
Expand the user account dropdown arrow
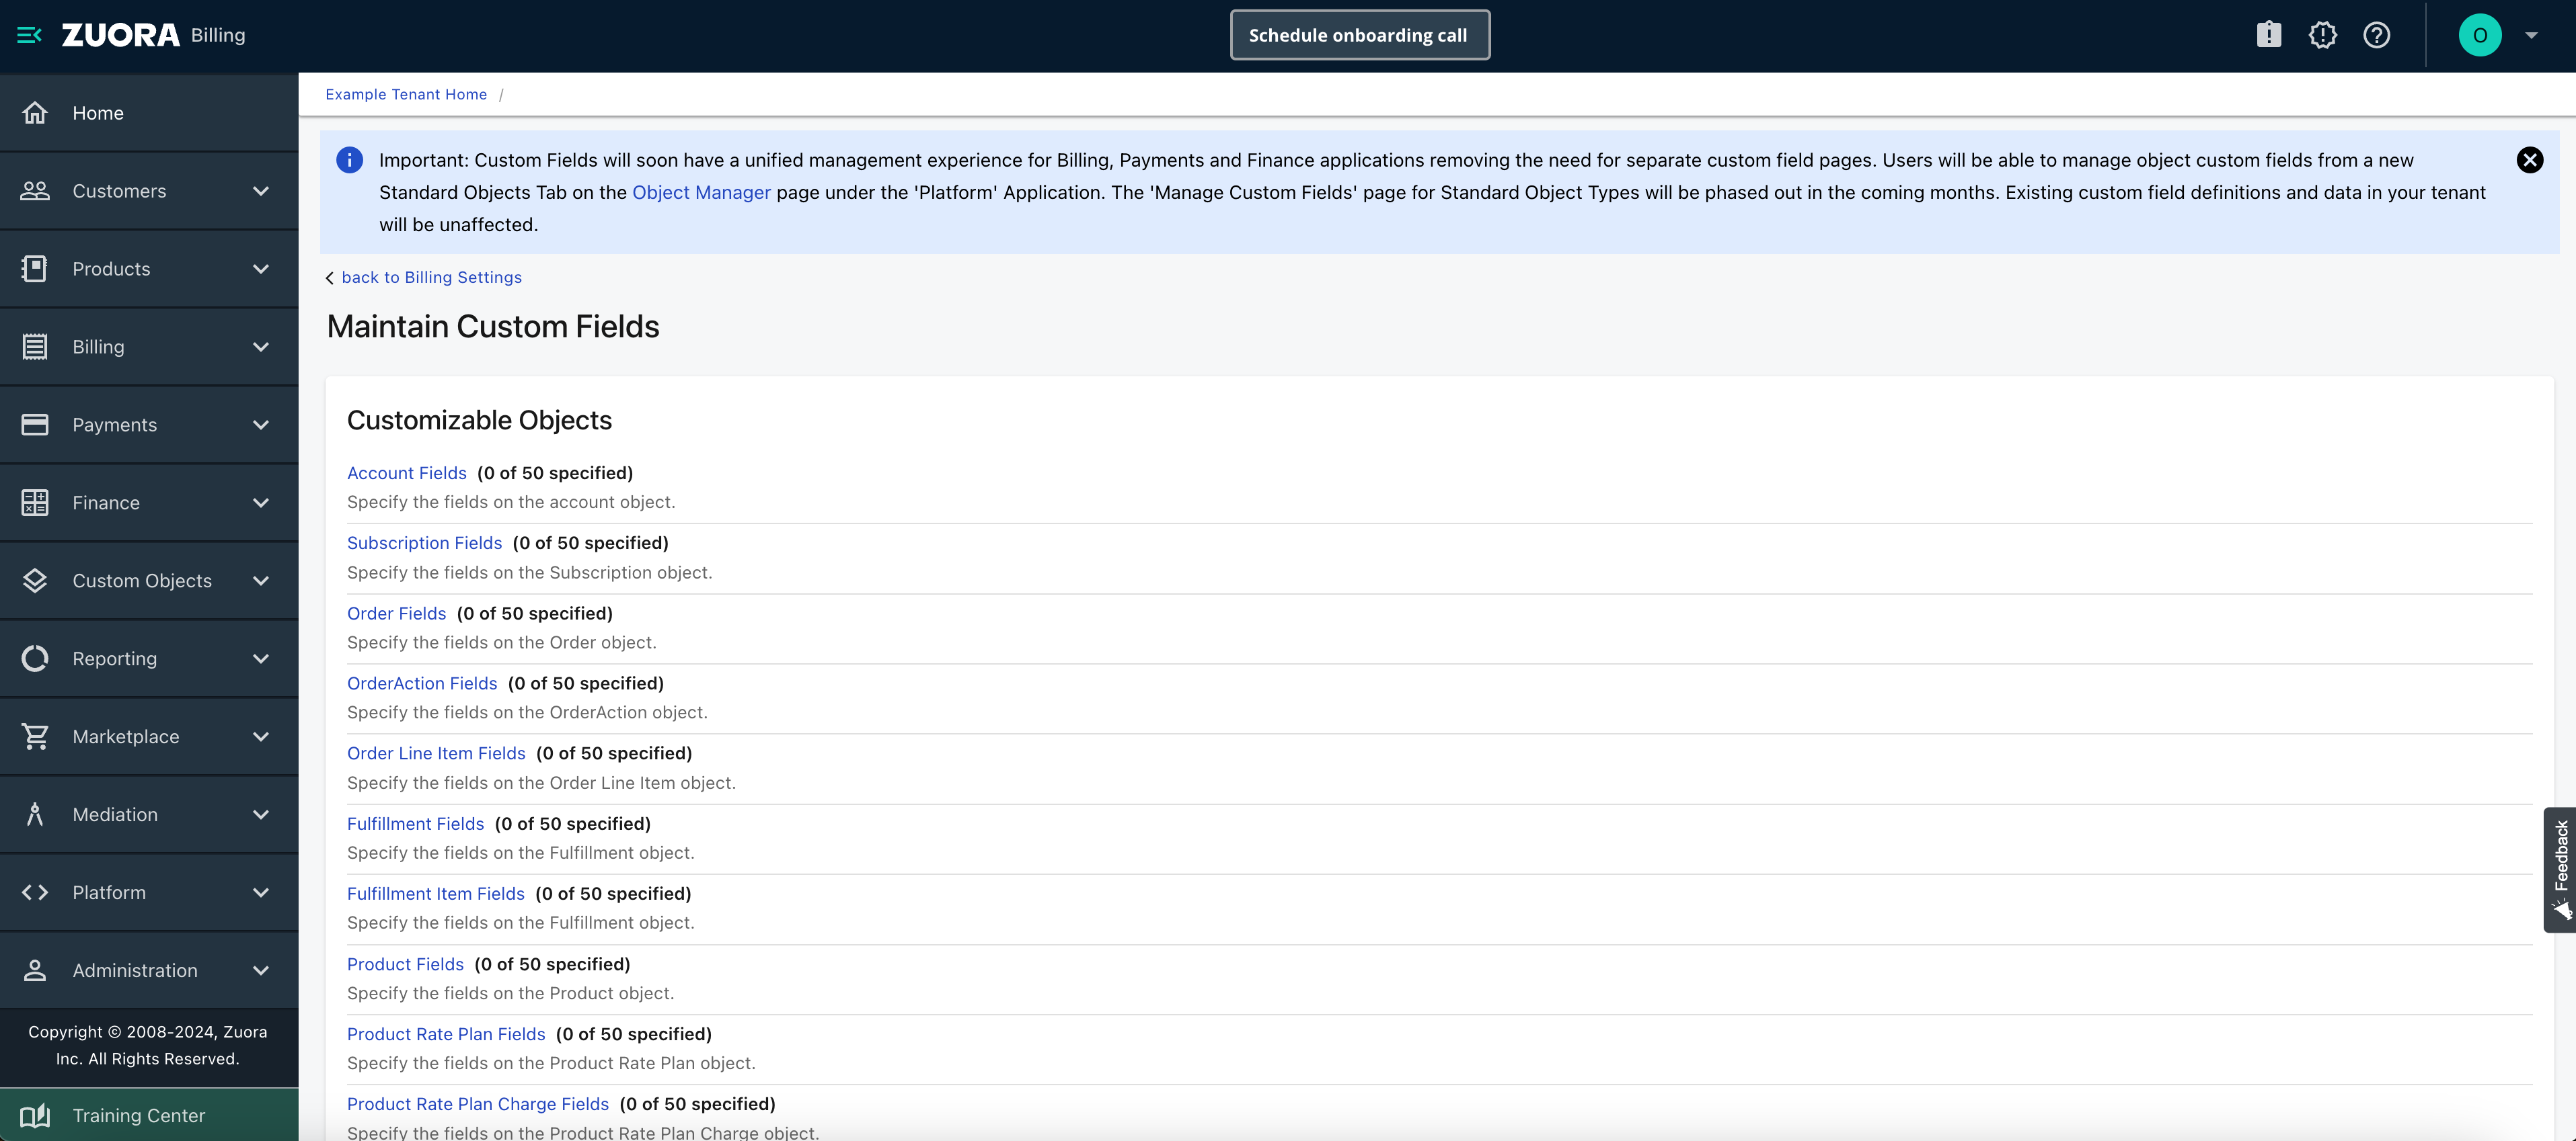click(2532, 35)
